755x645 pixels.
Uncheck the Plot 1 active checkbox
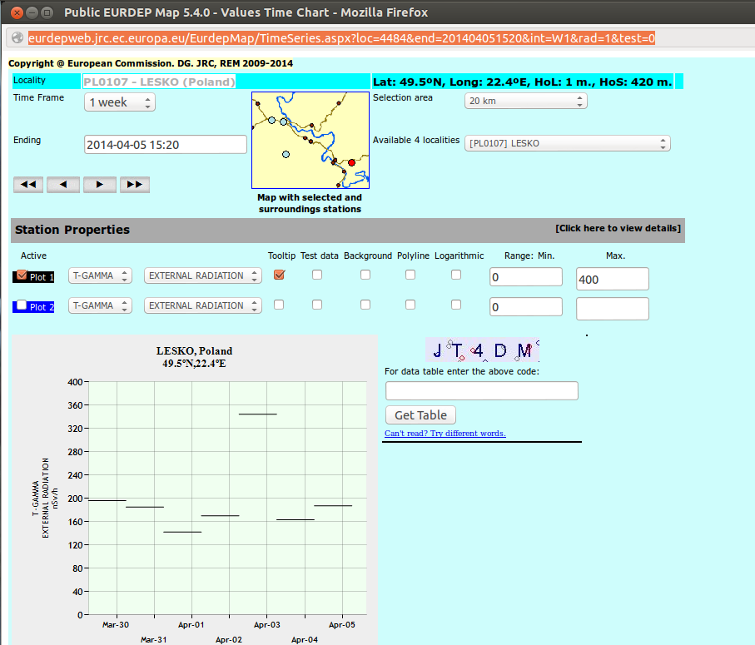tap(22, 276)
